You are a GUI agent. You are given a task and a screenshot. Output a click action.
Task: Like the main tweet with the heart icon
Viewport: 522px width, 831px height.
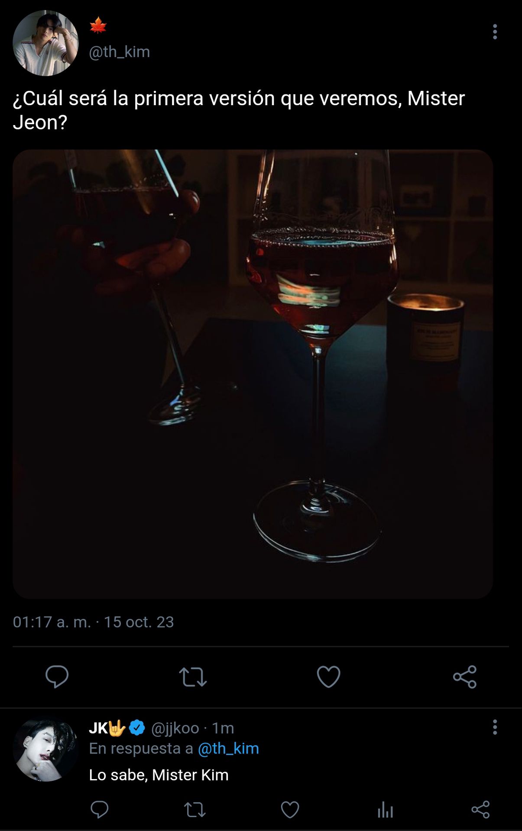pyautogui.click(x=329, y=677)
